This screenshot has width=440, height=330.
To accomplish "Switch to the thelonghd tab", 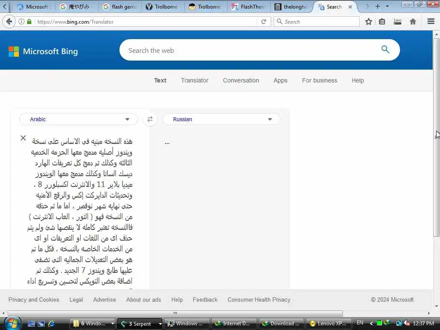I will coord(292,7).
